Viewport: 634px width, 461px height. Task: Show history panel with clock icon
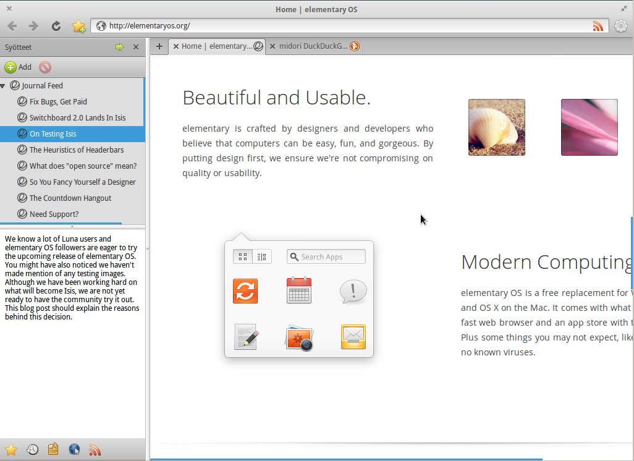pos(32,450)
